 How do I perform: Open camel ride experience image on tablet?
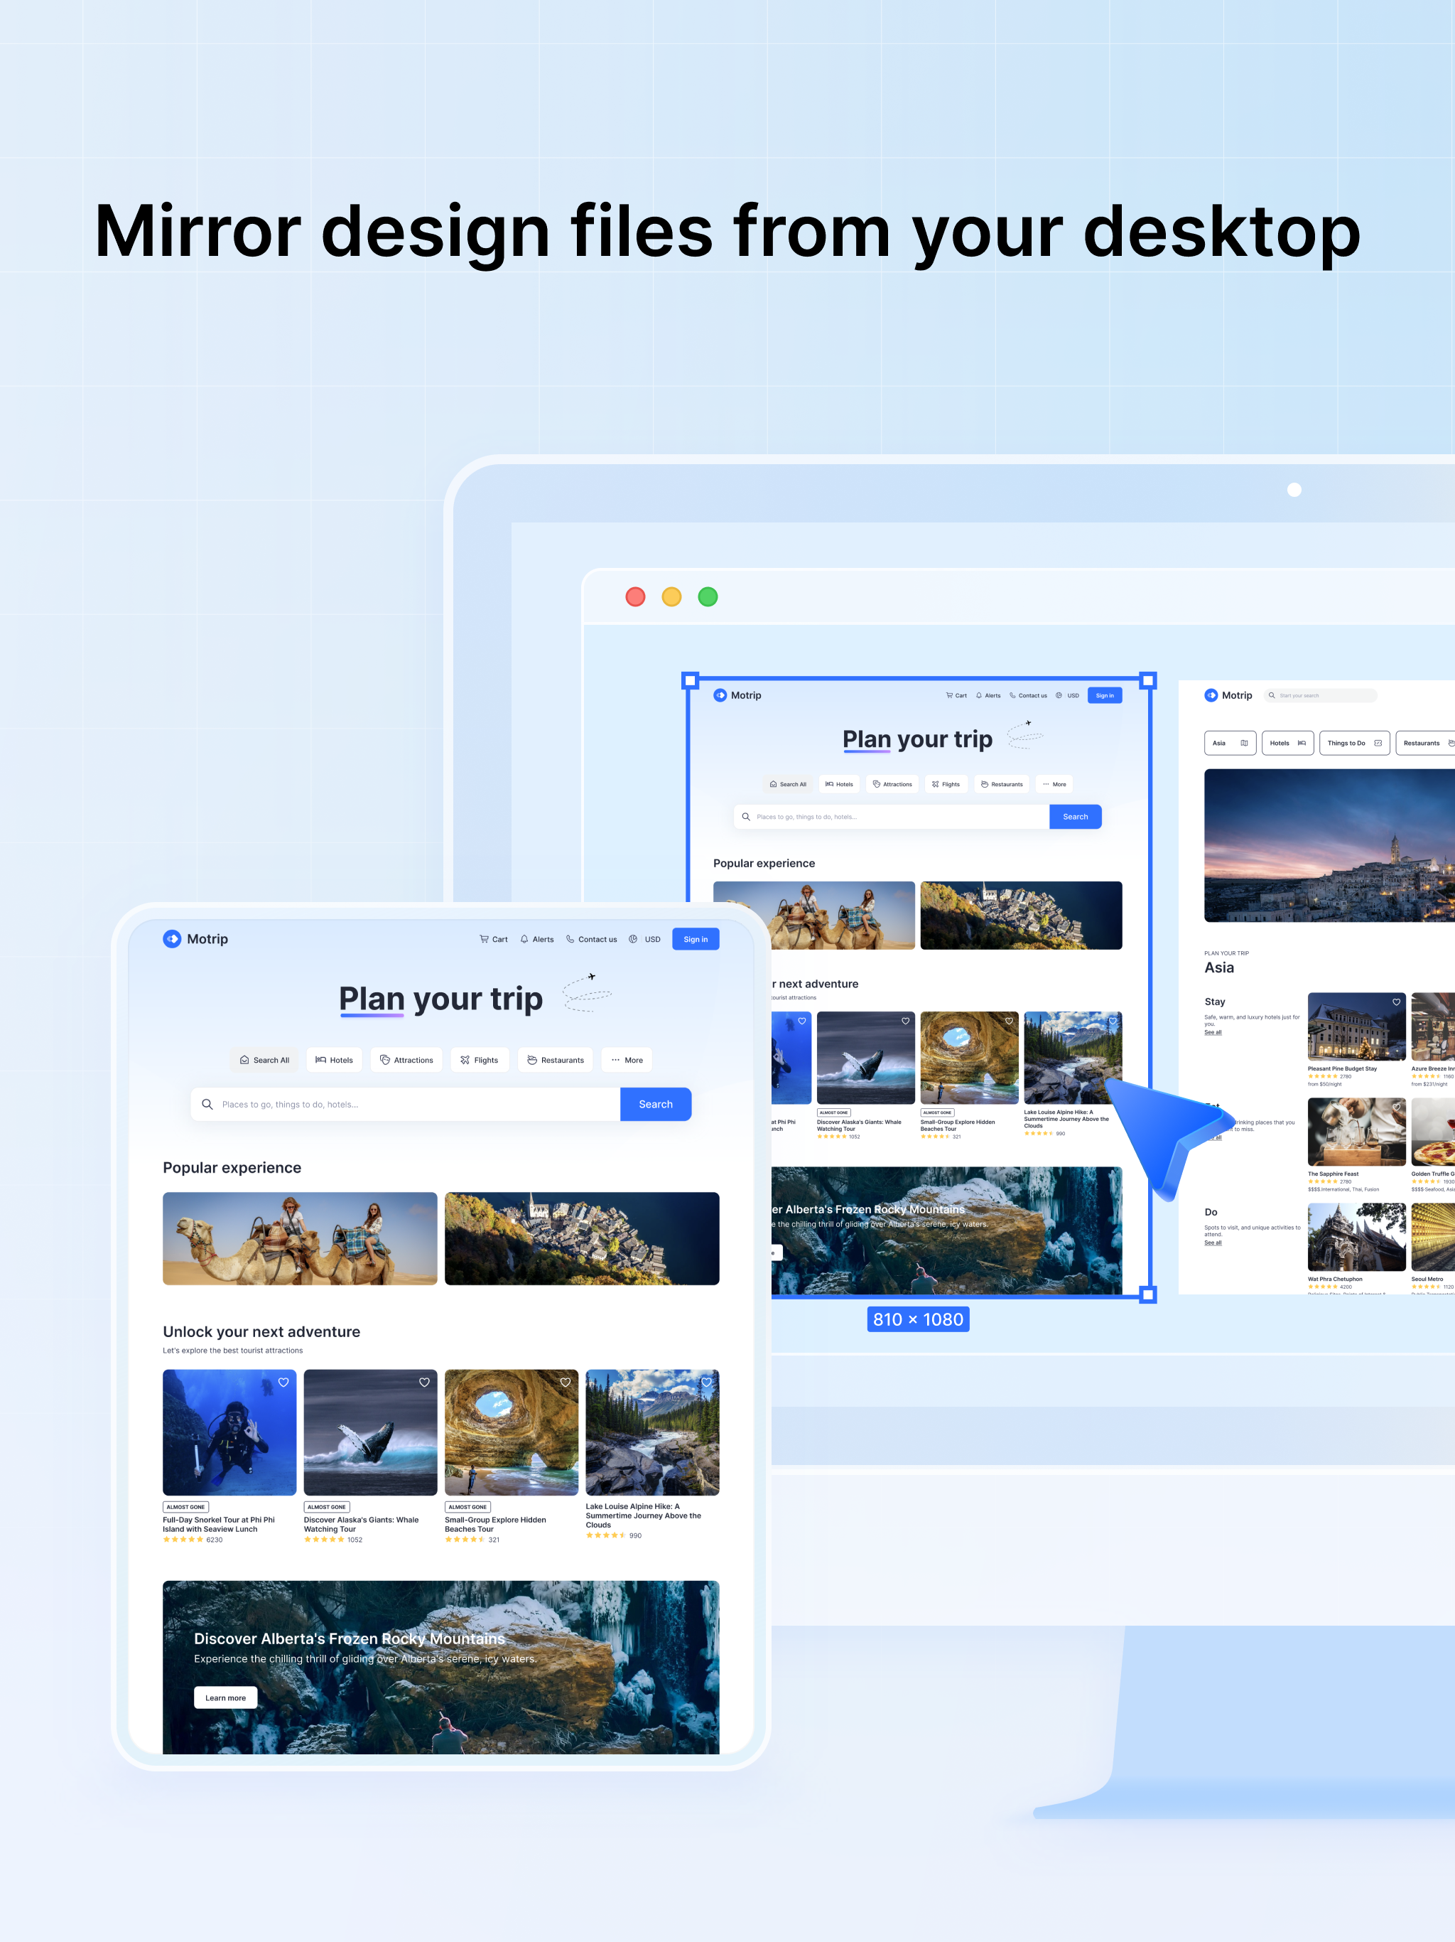click(300, 1238)
